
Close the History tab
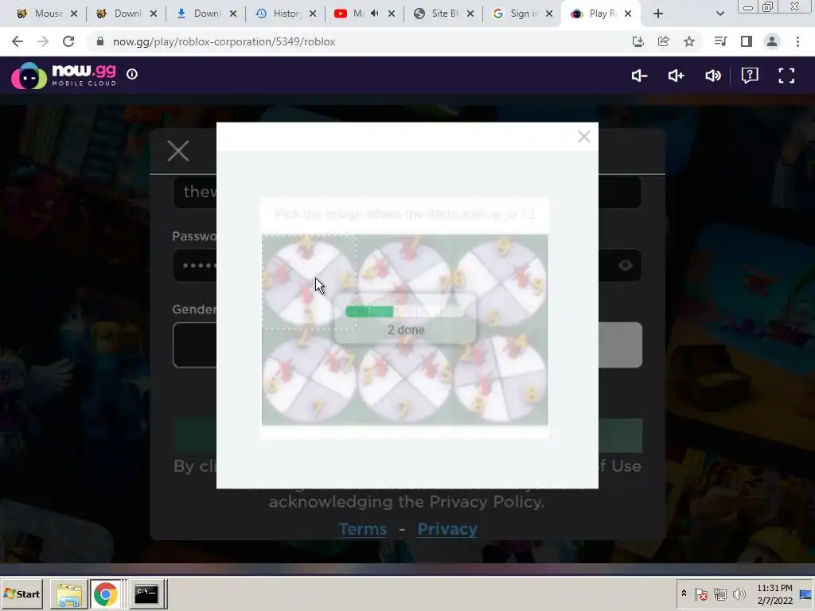pos(312,14)
